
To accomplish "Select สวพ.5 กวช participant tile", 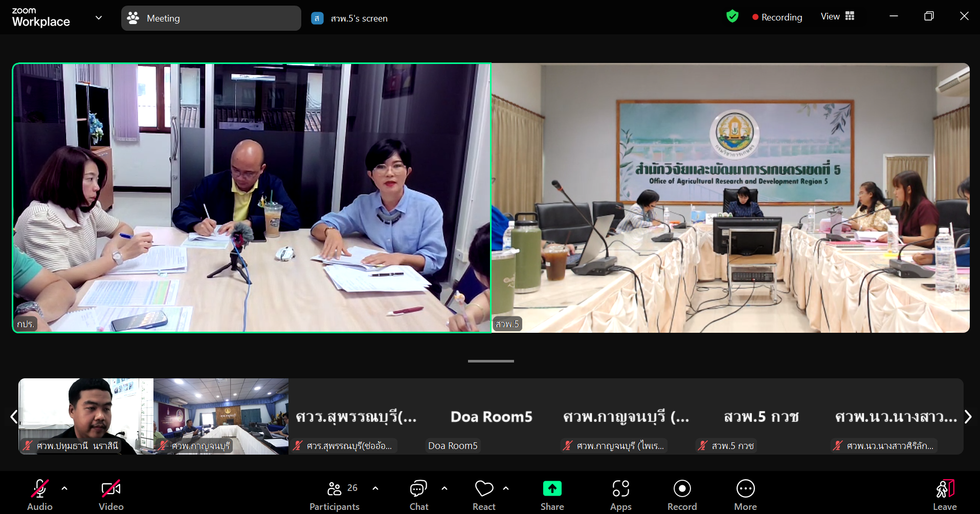I will (761, 416).
